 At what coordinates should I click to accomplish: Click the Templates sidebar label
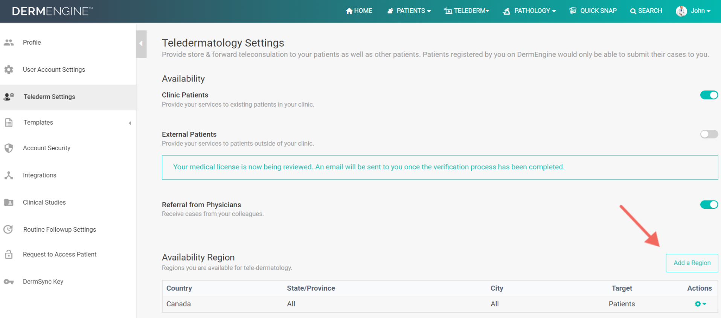38,122
